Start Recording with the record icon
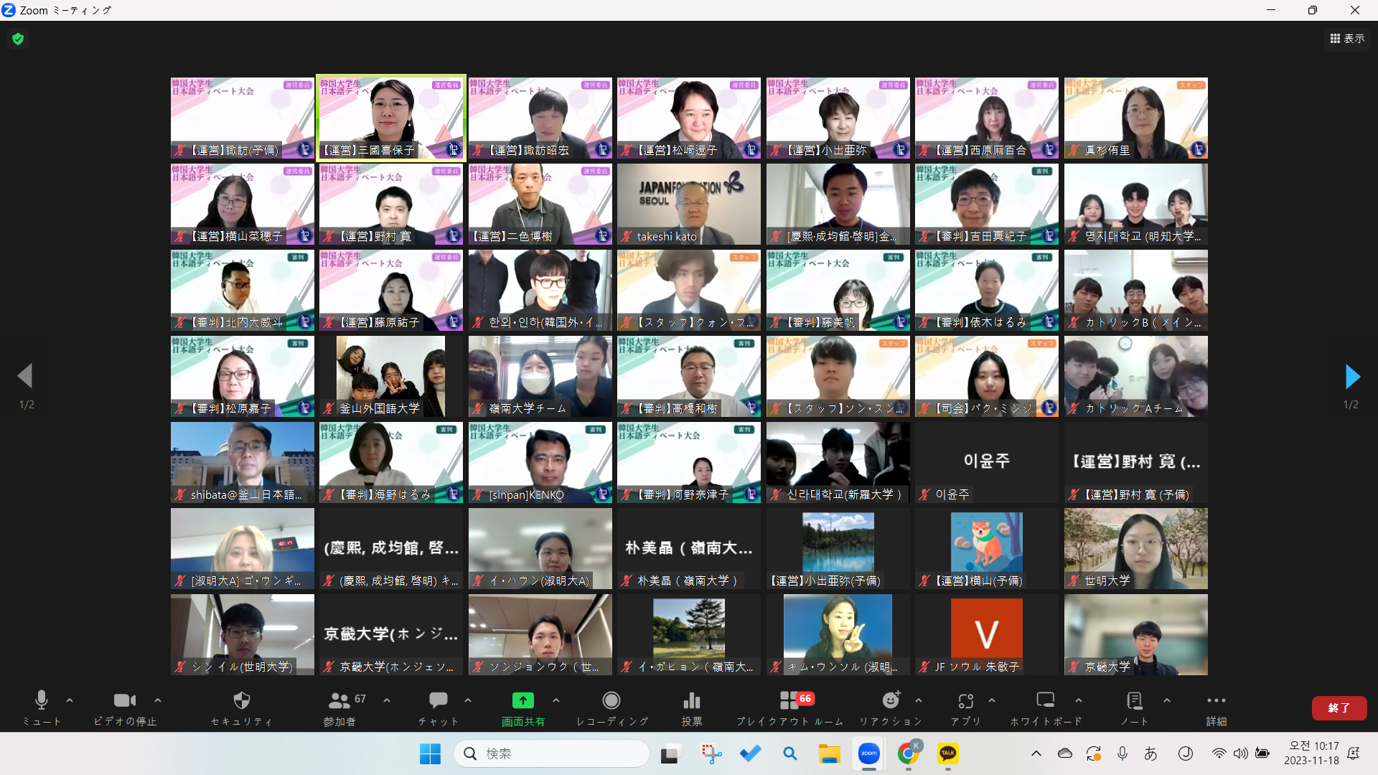 pyautogui.click(x=611, y=701)
